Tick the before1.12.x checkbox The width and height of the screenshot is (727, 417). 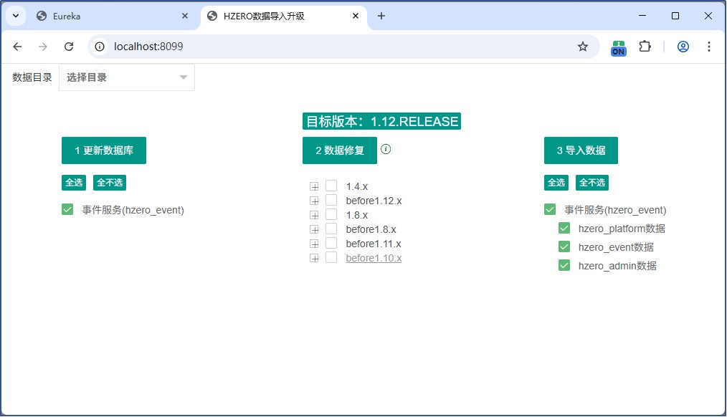click(331, 201)
